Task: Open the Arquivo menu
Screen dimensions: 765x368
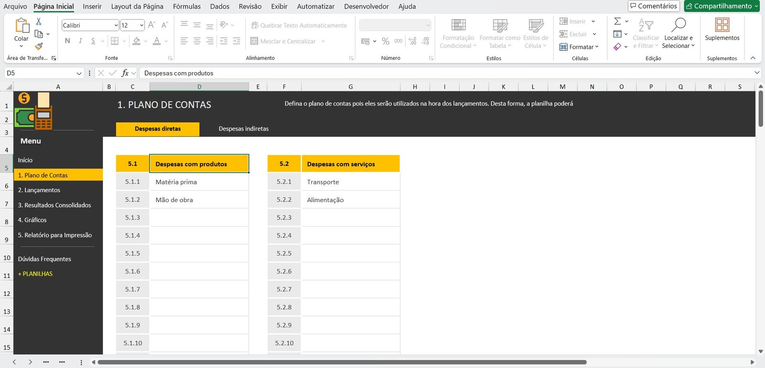Action: (15, 6)
